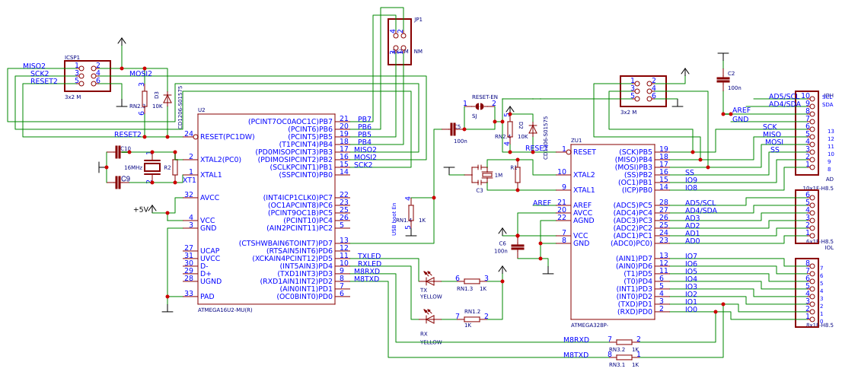Click the XTAL2(PC0) pin label
The height and width of the screenshot is (375, 842).
coord(221,159)
